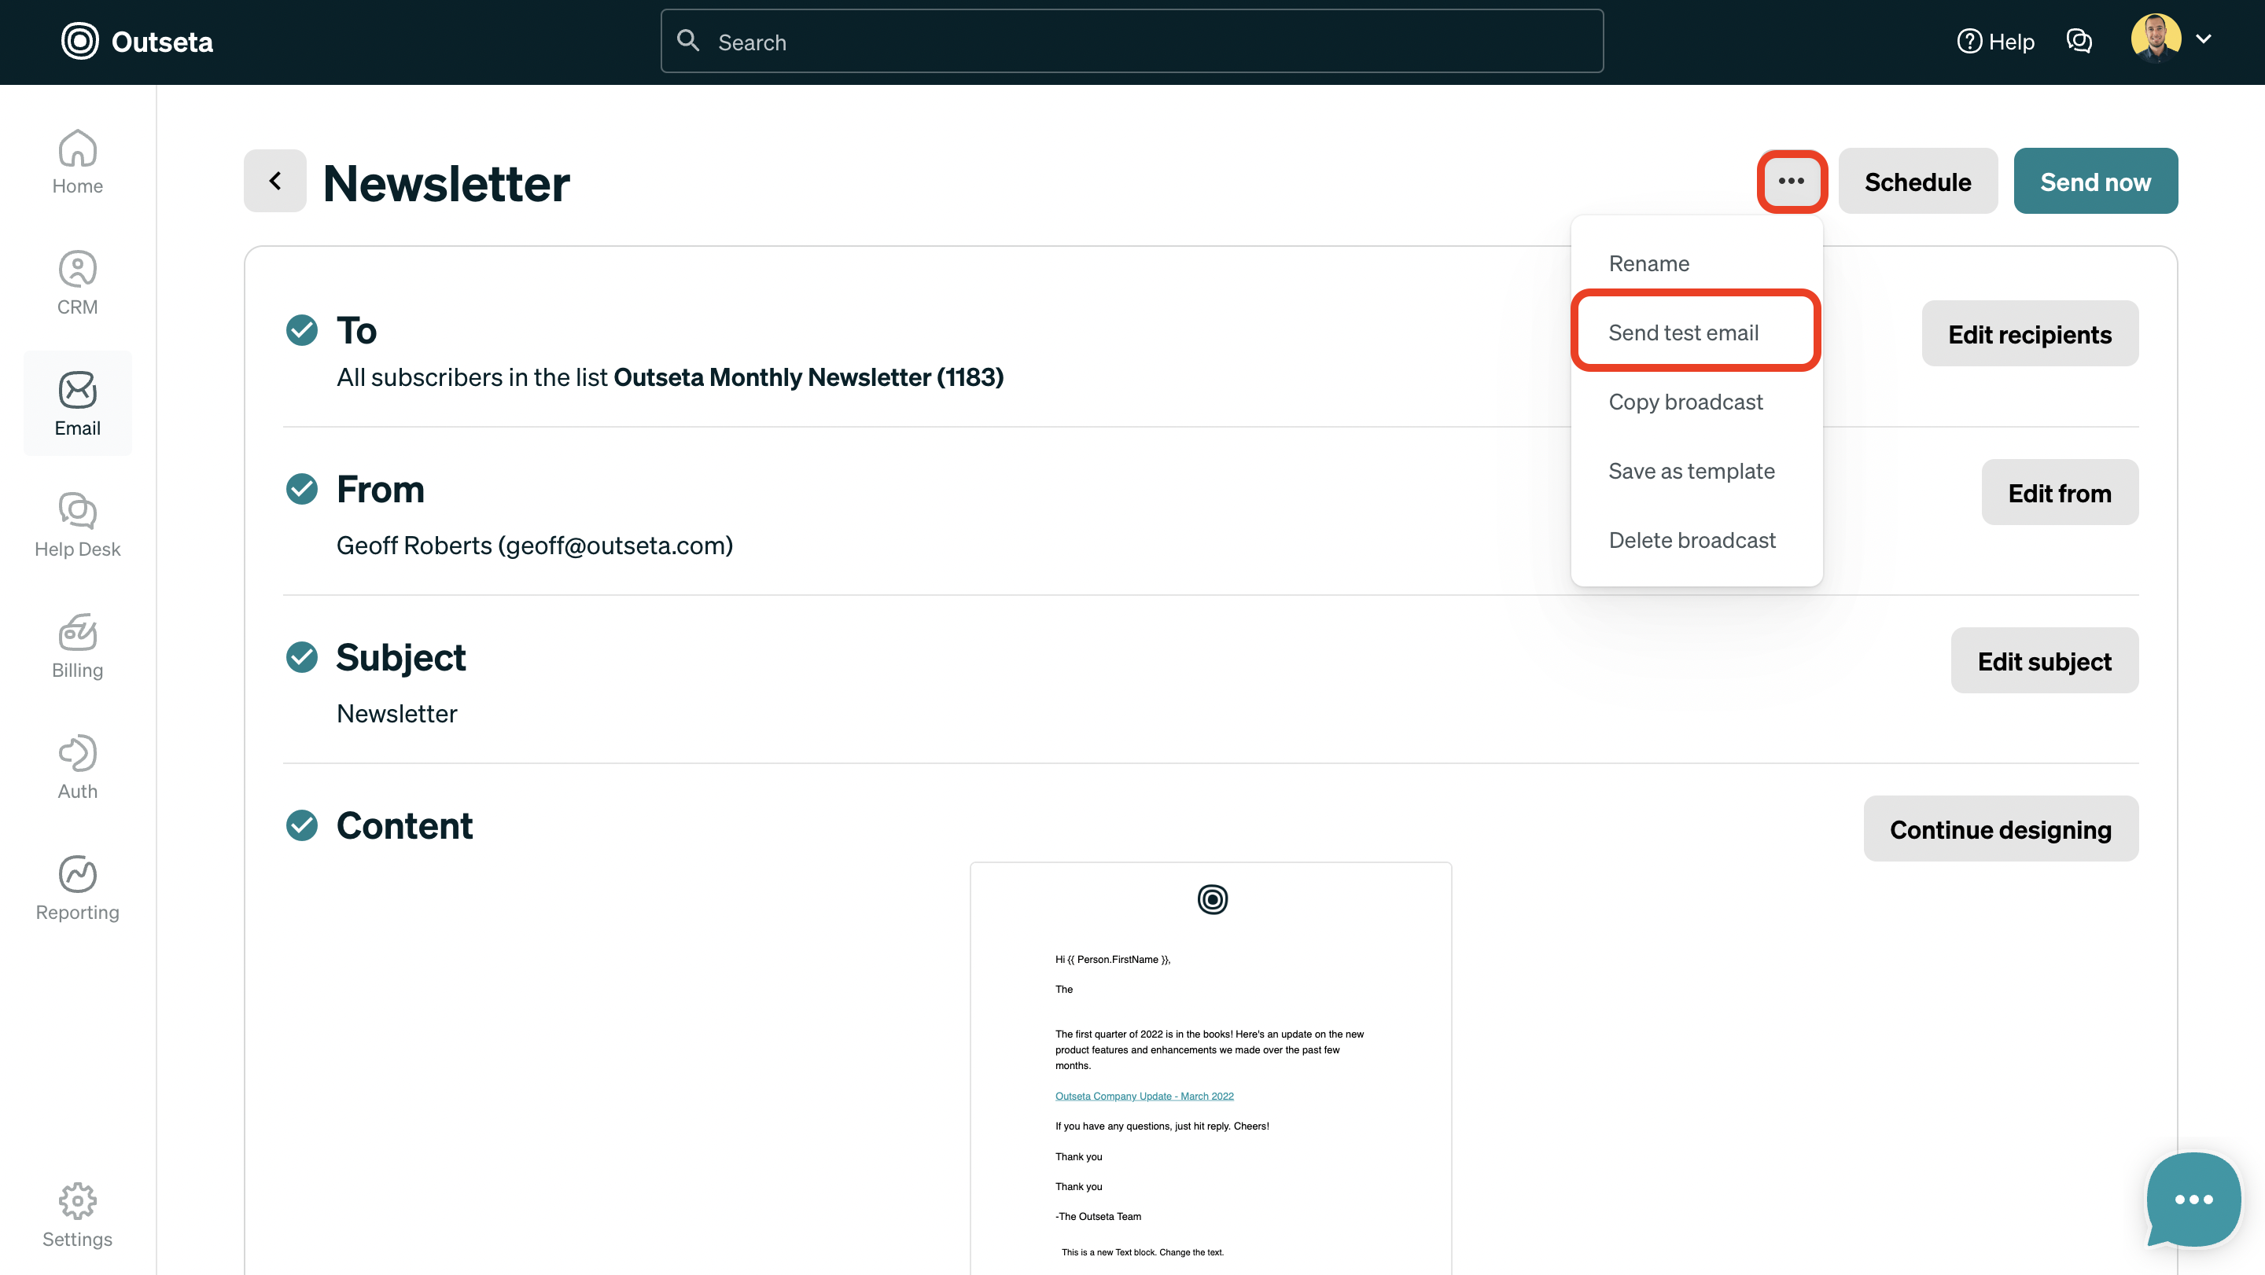This screenshot has height=1275, width=2265.
Task: Open Settings gear in sidebar
Action: (77, 1215)
